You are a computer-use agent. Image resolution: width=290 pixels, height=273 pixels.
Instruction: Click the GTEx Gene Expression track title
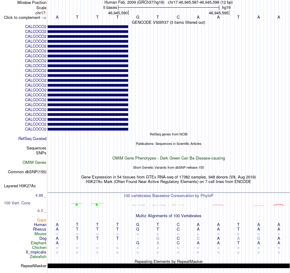click(169, 177)
